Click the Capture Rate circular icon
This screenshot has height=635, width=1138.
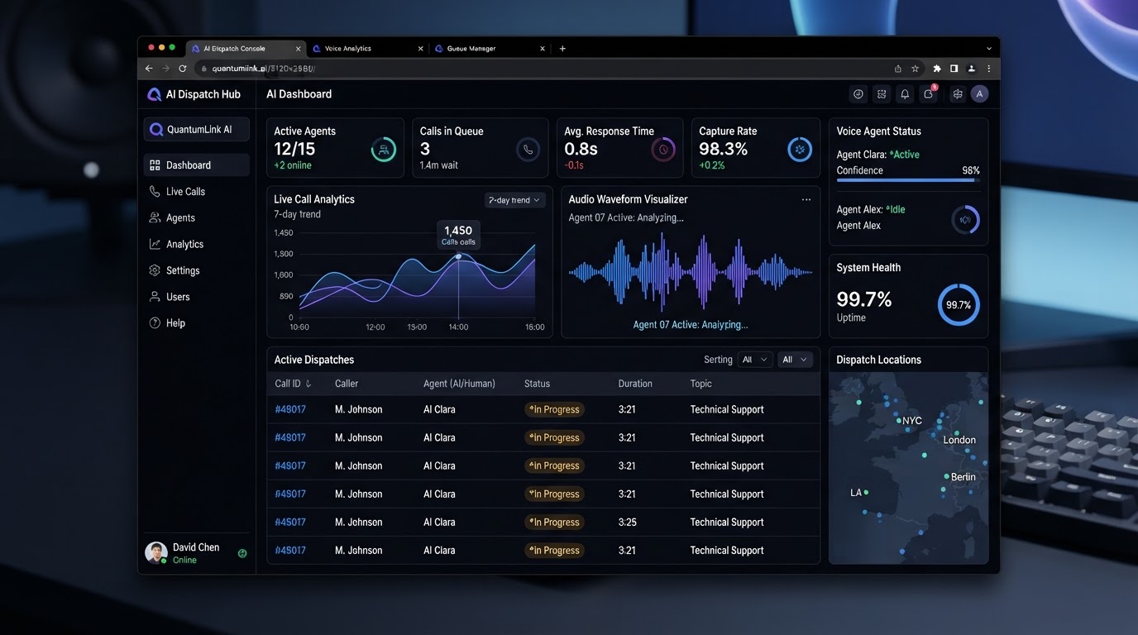coord(800,150)
